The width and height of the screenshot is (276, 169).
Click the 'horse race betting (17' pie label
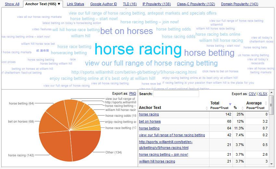pyautogui.click(x=120, y=128)
